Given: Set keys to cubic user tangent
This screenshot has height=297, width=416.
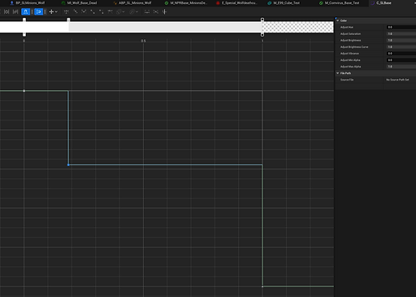Looking at the screenshot, I should [76, 11].
